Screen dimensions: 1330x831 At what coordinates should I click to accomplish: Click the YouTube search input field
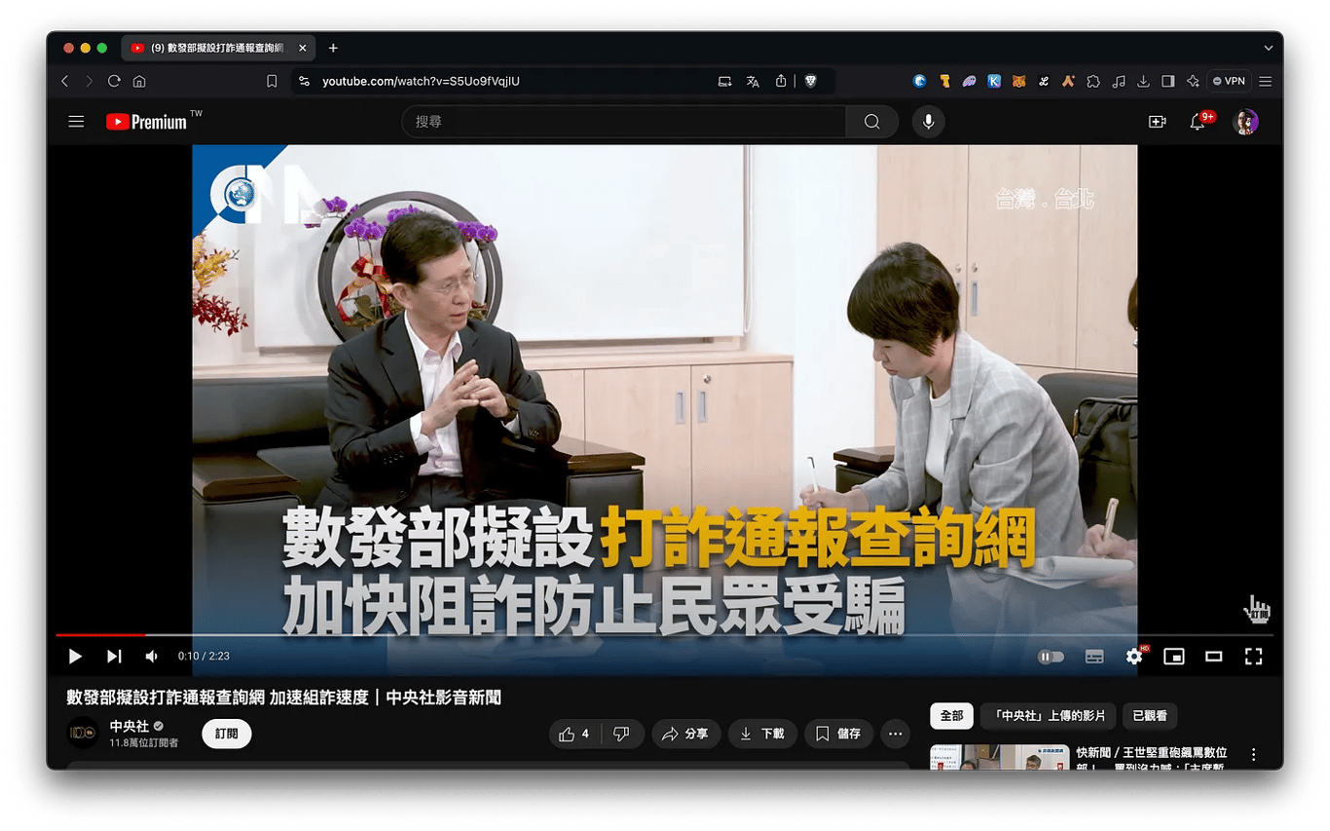[x=623, y=122]
